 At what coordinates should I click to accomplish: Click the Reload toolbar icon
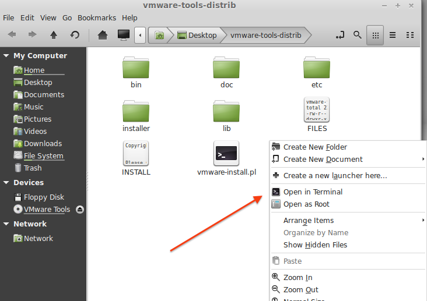tap(75, 35)
